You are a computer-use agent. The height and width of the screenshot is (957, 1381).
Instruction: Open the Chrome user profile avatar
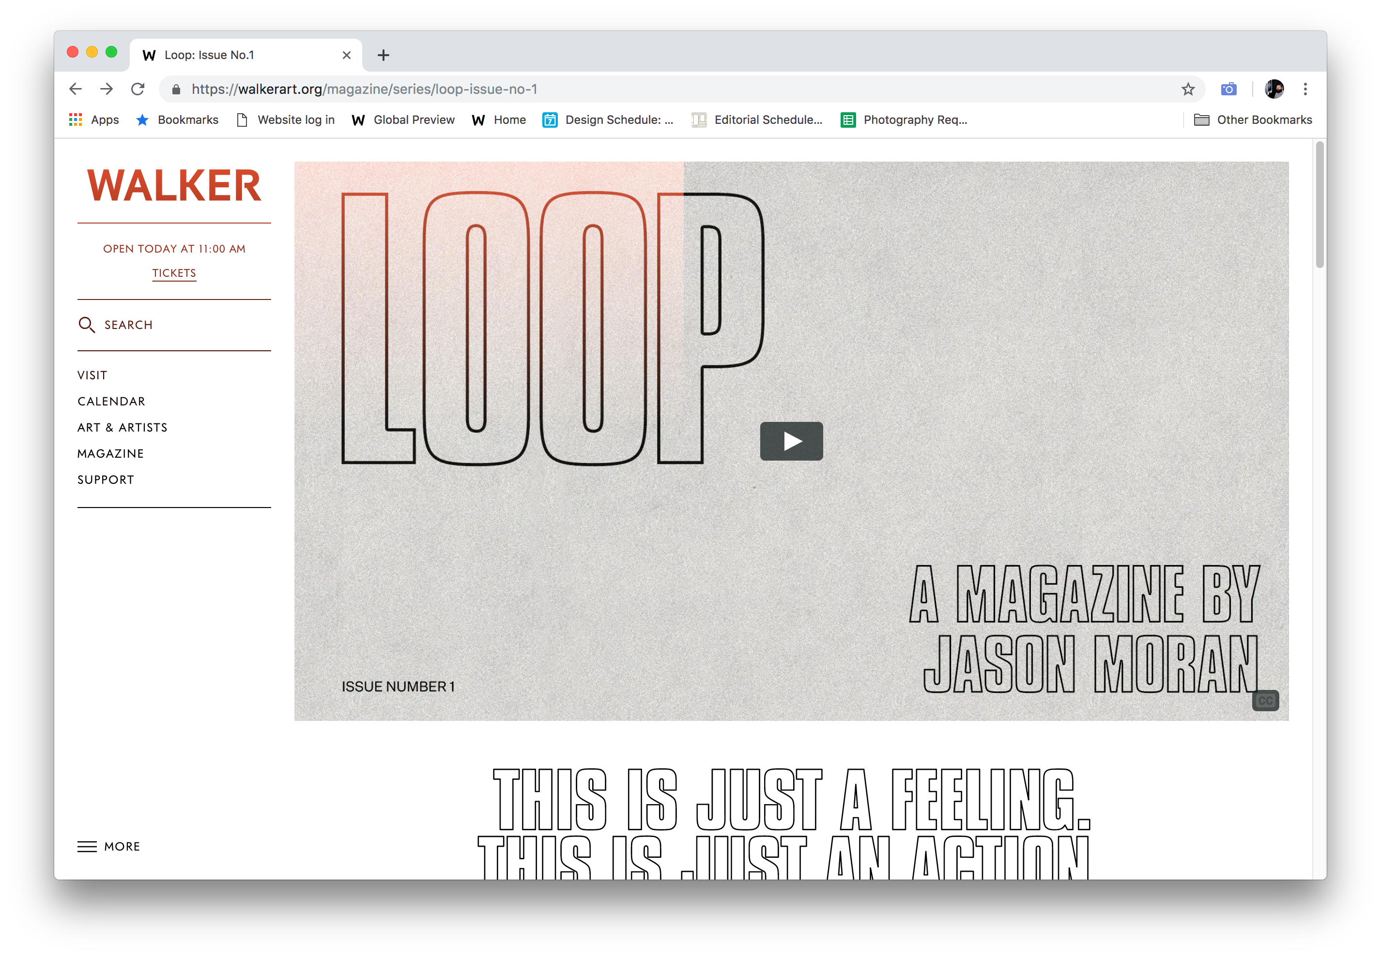[1274, 90]
